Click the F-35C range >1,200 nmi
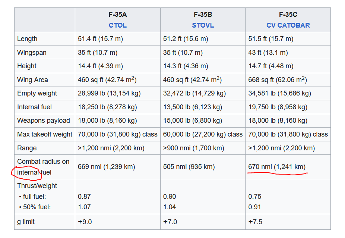This screenshot has width=345, height=238. click(282, 148)
